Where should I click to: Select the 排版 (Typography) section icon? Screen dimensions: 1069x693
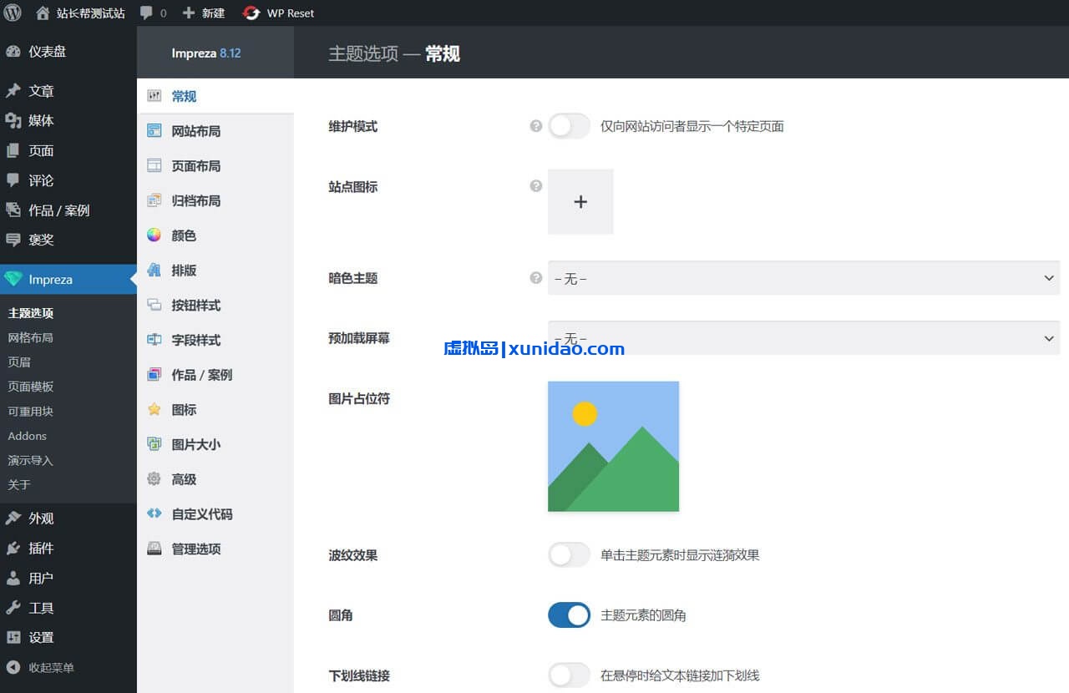155,270
